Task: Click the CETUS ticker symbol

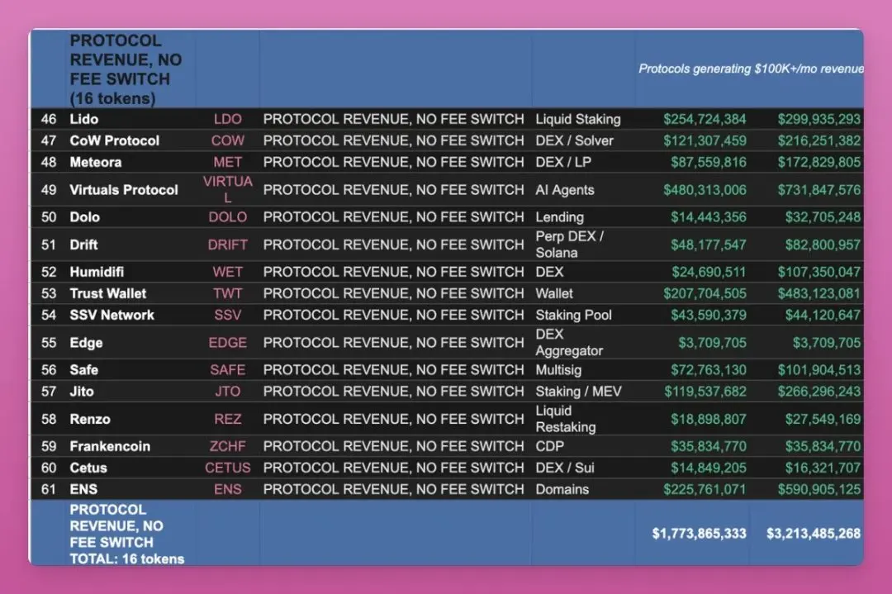Action: coord(228,468)
